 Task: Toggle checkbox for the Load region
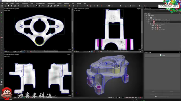tap(155, 27)
